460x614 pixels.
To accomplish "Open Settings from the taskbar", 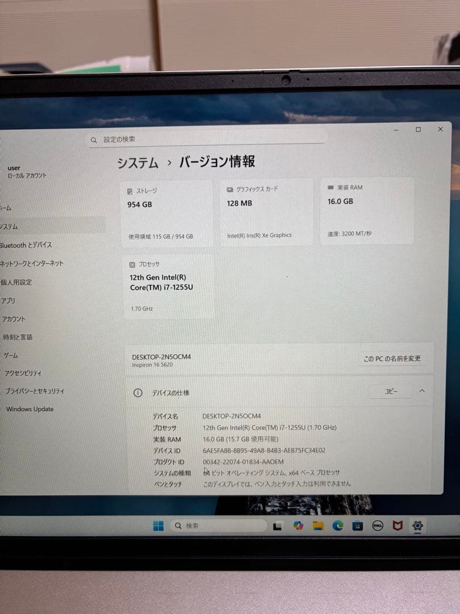I will pos(417,526).
